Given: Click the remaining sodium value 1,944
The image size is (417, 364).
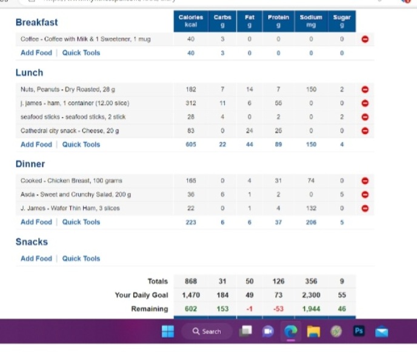Looking at the screenshot, I should [x=311, y=309].
